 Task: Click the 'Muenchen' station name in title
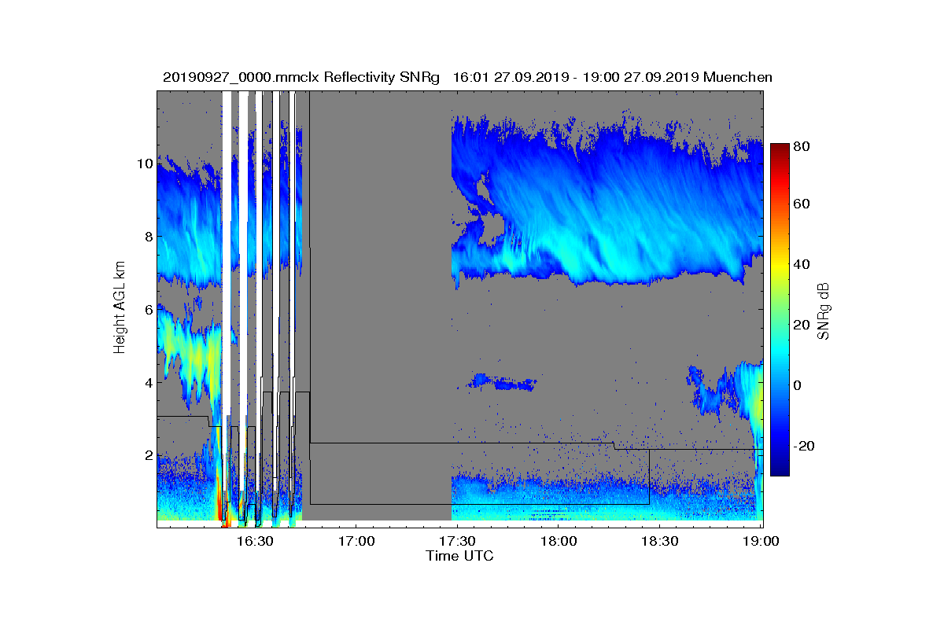pos(738,77)
